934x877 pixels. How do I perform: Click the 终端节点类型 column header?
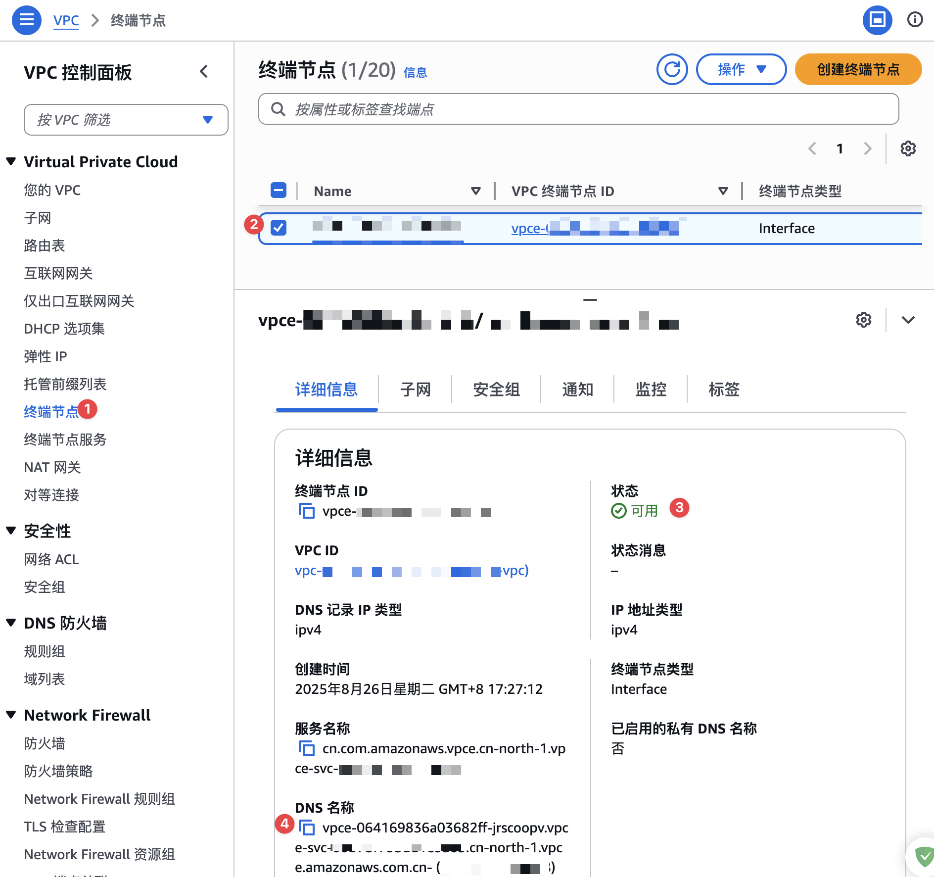(x=800, y=191)
